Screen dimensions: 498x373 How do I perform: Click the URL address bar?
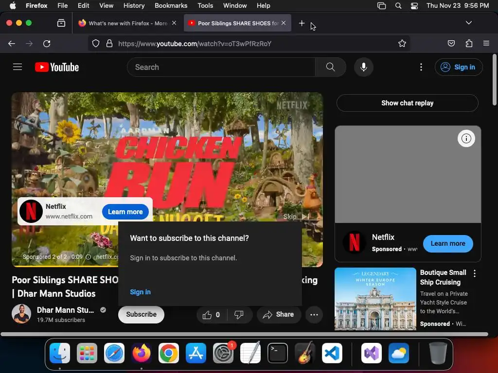click(x=249, y=43)
